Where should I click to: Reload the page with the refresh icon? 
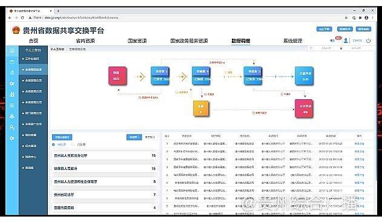point(22,18)
